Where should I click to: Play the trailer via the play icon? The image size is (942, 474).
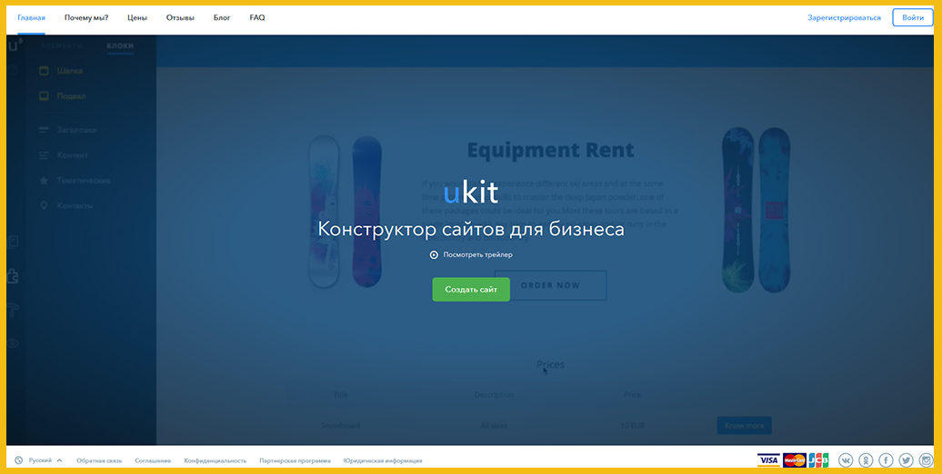coord(434,255)
